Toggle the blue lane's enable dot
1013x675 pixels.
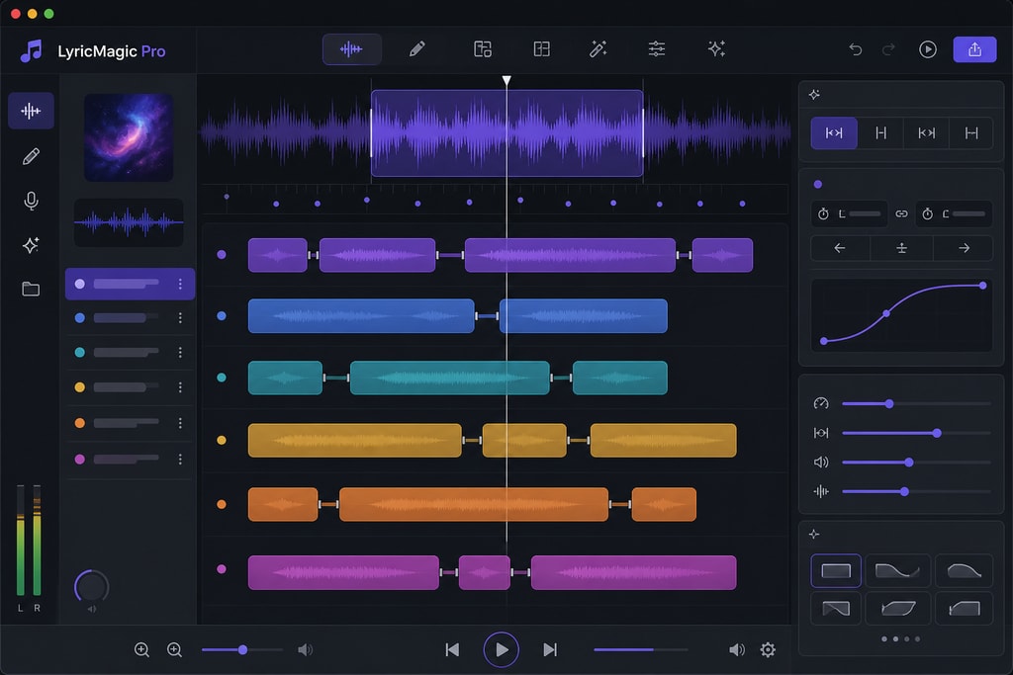(x=222, y=316)
